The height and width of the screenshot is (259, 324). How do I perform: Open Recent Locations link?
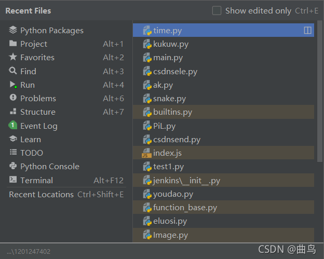click(66, 195)
